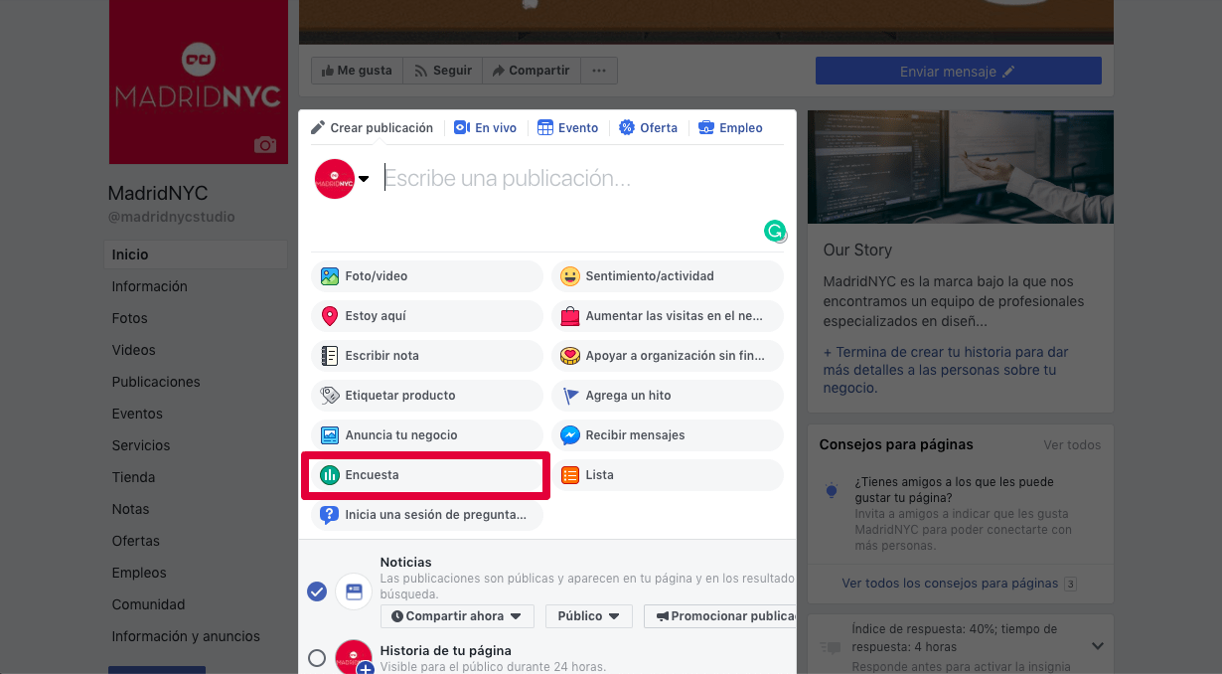Open the Oferta tab
1222x674 pixels.
pyautogui.click(x=649, y=128)
